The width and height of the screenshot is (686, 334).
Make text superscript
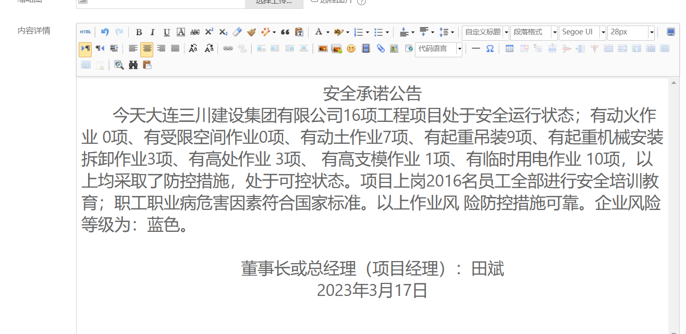pos(209,32)
